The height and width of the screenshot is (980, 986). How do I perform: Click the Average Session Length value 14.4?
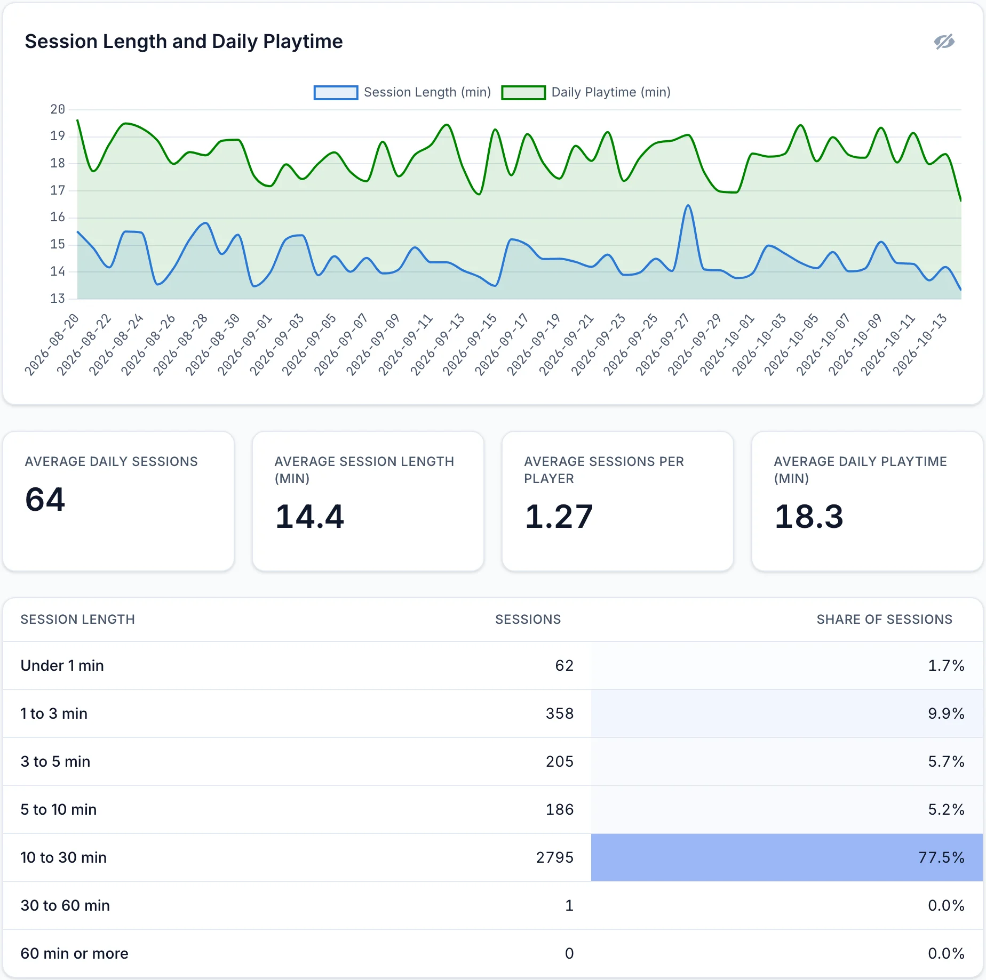[309, 517]
